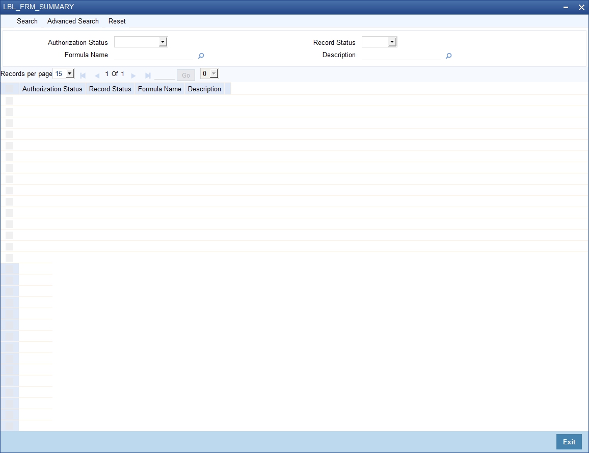Focus the Formula Name input field

[154, 55]
